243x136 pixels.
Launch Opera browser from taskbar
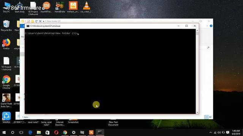[56, 133]
